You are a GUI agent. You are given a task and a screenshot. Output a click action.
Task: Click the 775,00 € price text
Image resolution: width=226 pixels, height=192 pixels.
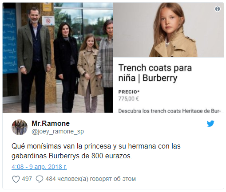tap(128, 98)
